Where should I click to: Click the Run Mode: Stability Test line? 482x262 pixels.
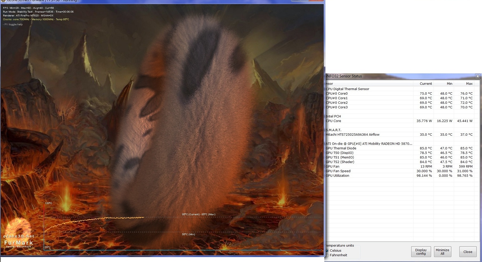pos(38,12)
